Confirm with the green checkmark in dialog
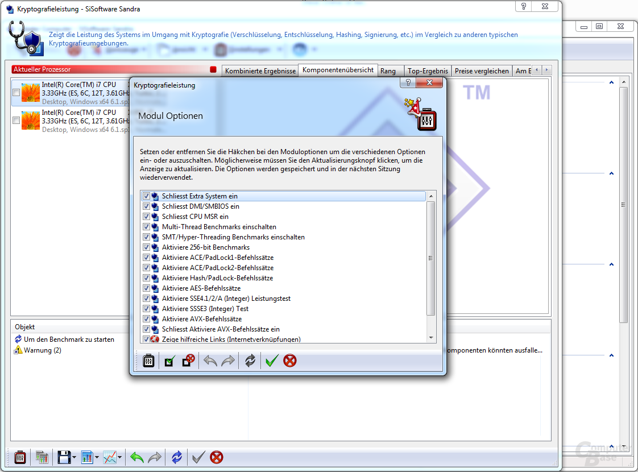 point(272,361)
